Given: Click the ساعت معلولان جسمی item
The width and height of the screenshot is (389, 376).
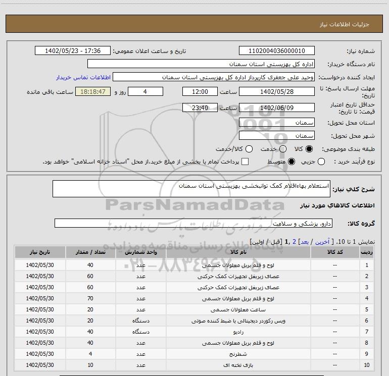Looking at the screenshot, I should tap(238, 310).
